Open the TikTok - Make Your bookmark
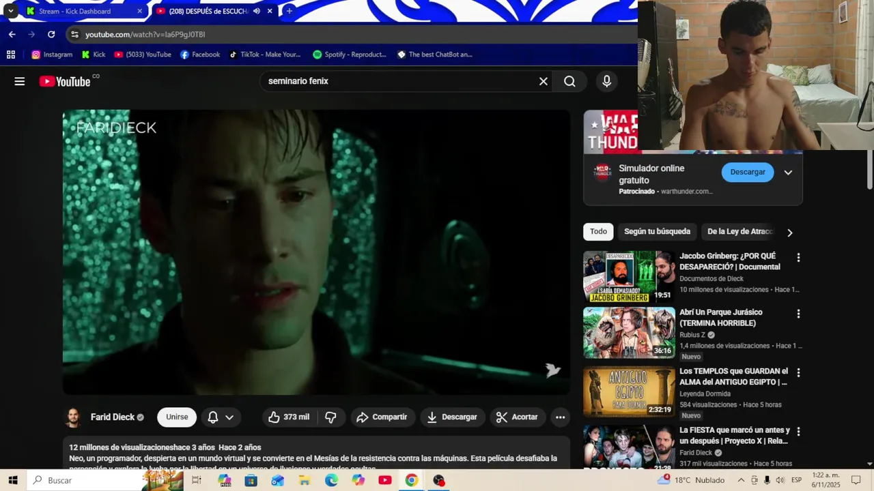Image resolution: width=874 pixels, height=491 pixels. click(265, 55)
